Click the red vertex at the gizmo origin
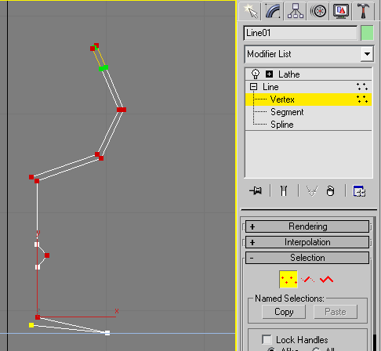The image size is (381, 351). (x=38, y=317)
